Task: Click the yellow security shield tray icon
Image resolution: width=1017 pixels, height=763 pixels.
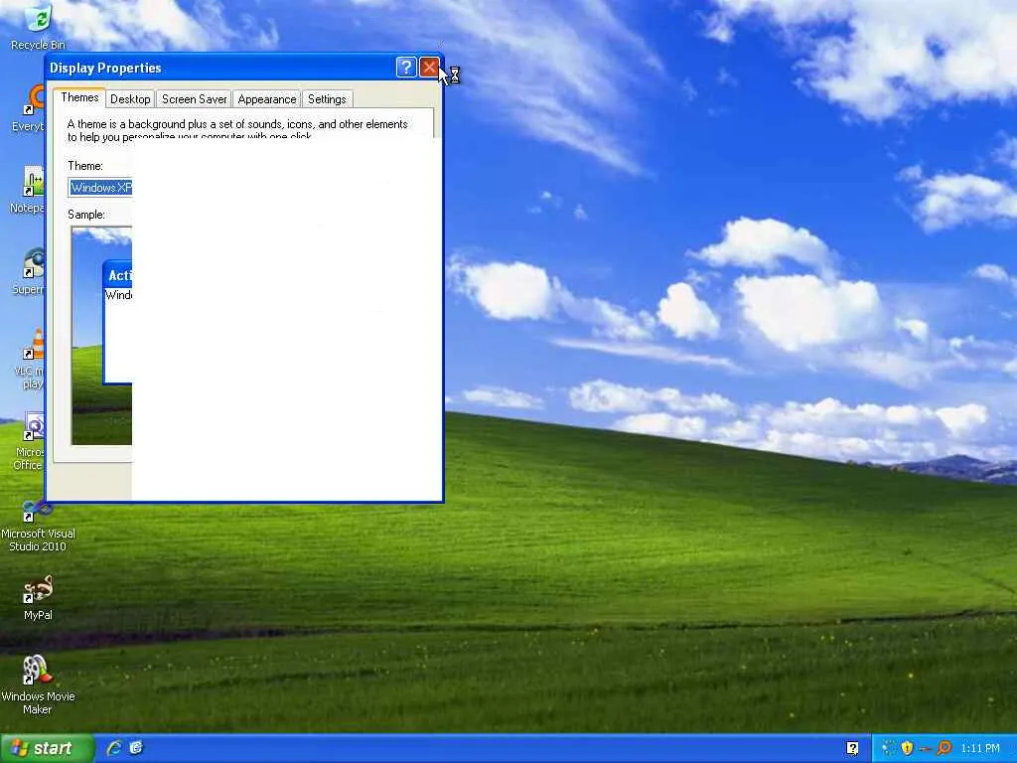Action: [907, 749]
